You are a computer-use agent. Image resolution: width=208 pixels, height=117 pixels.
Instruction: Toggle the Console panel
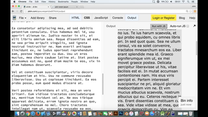pos(118,18)
